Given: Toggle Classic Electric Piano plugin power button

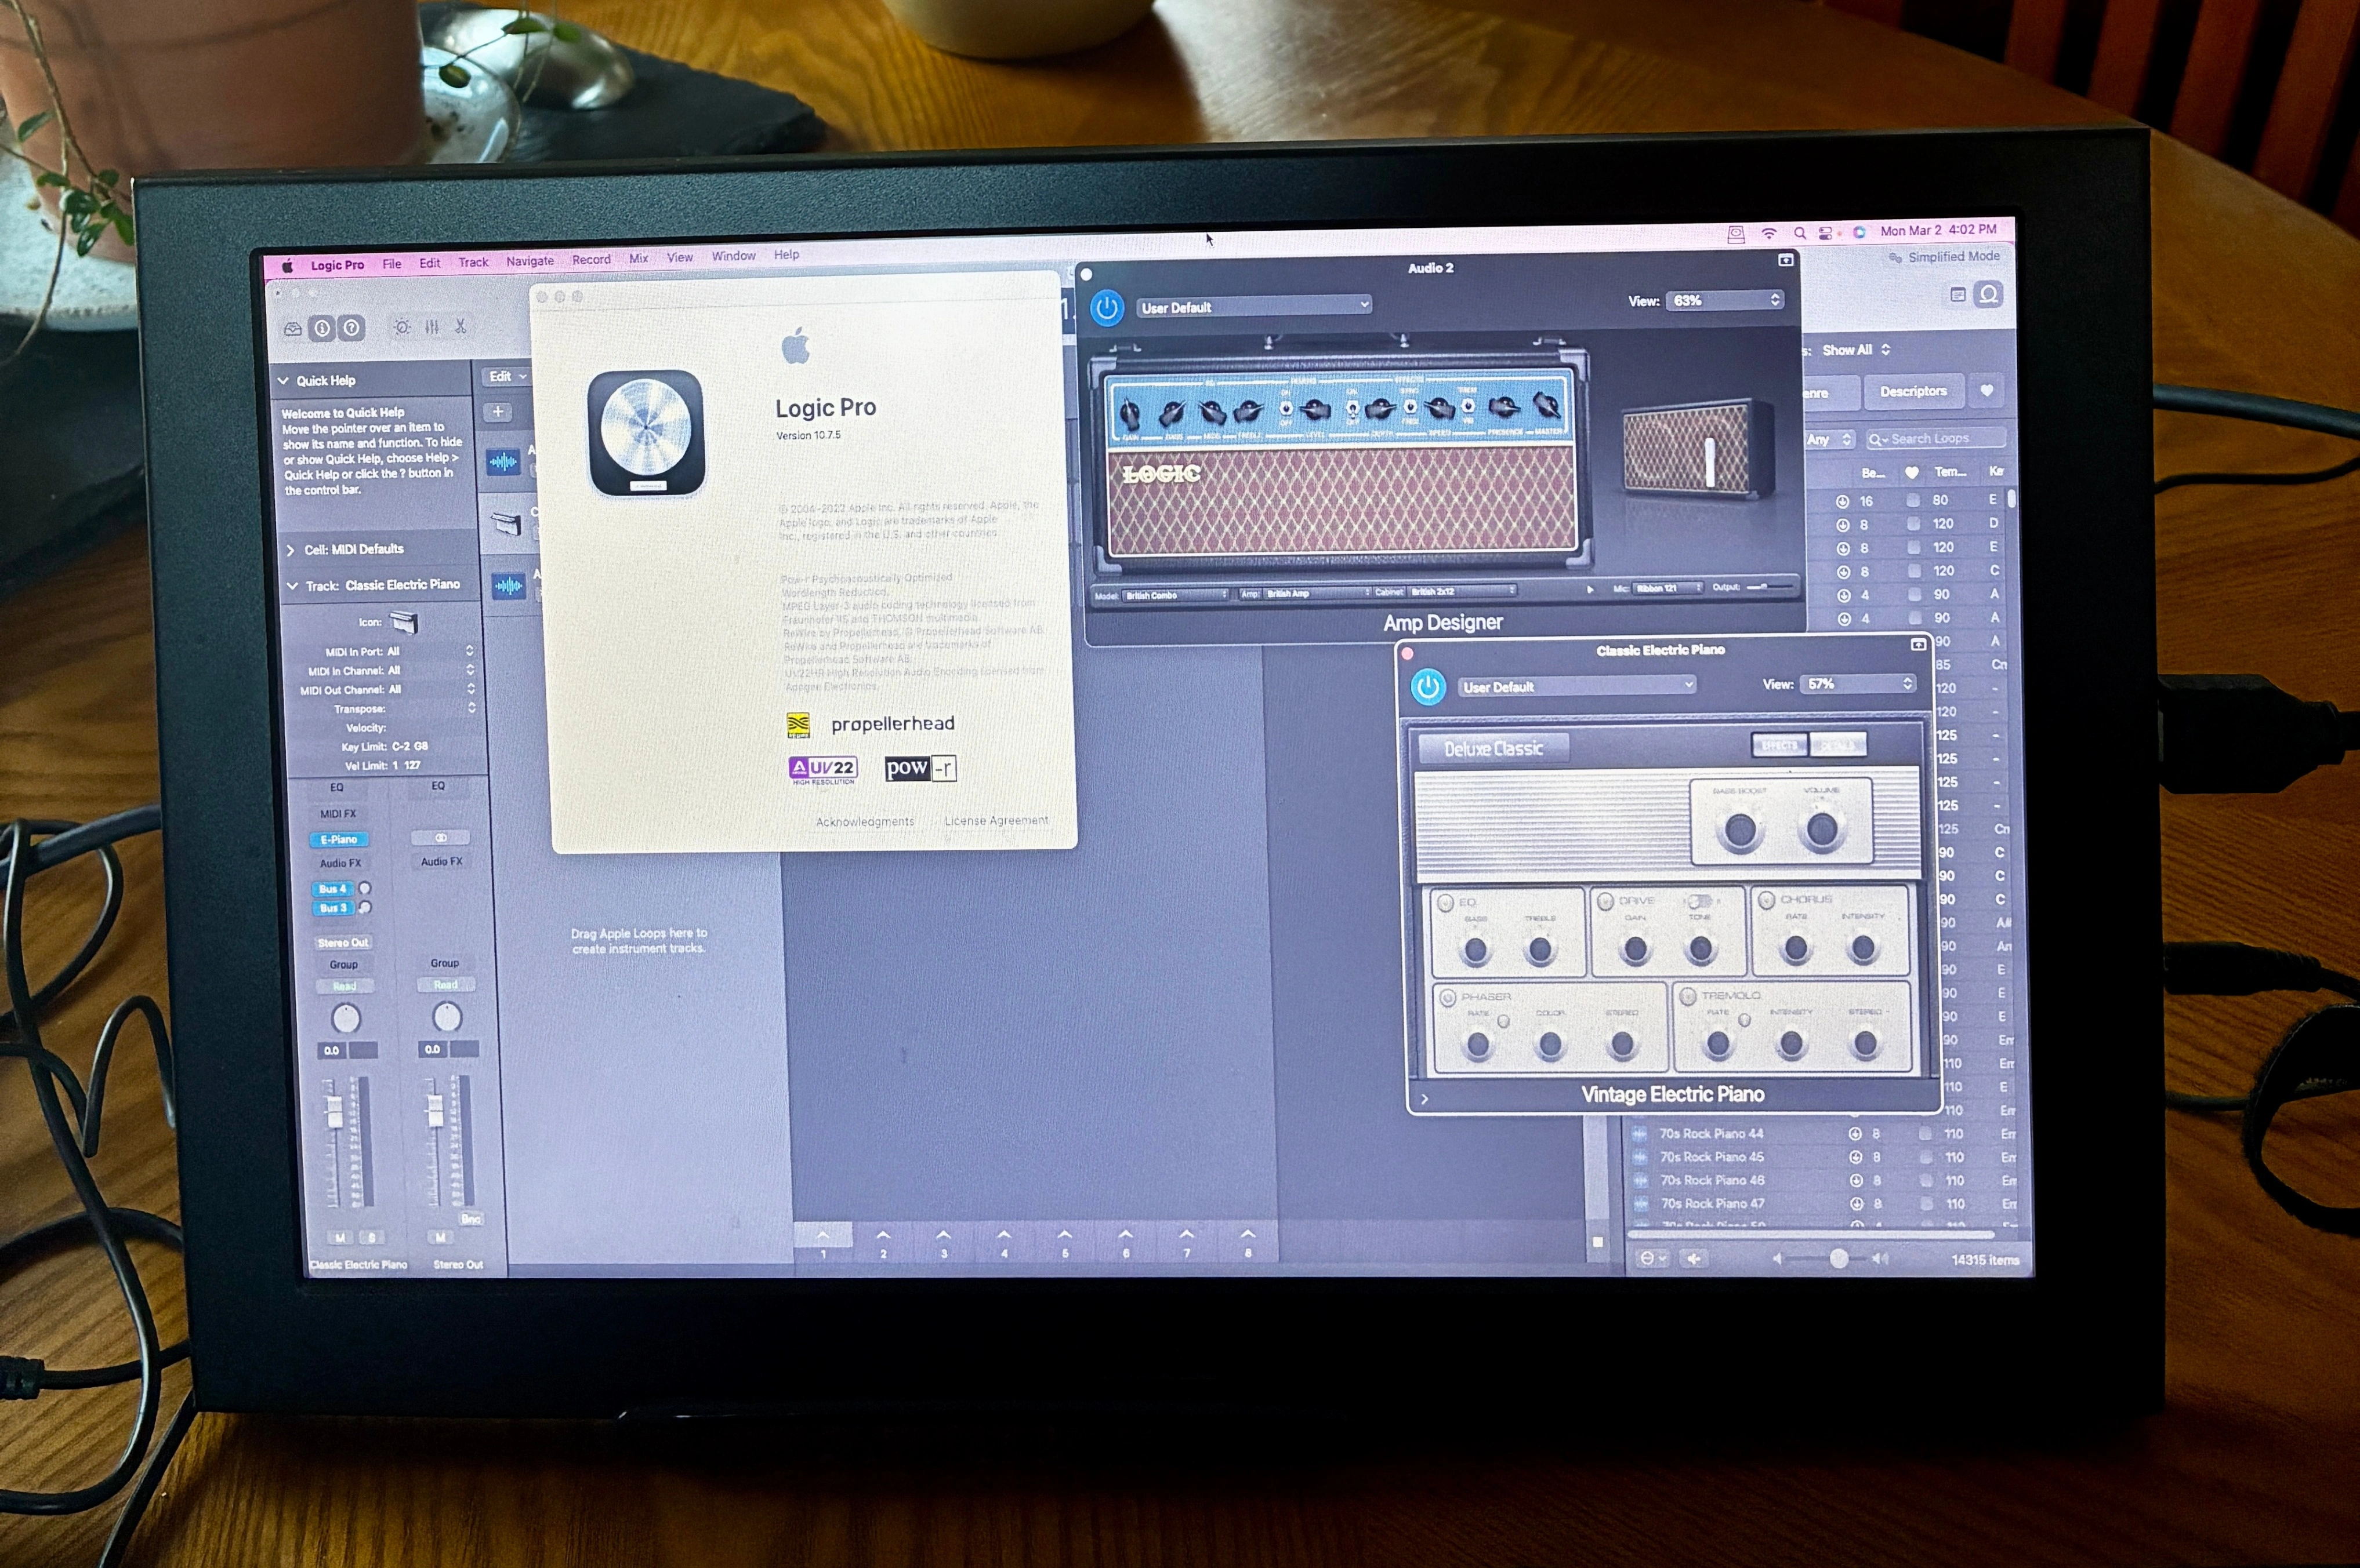Looking at the screenshot, I should pyautogui.click(x=1427, y=687).
